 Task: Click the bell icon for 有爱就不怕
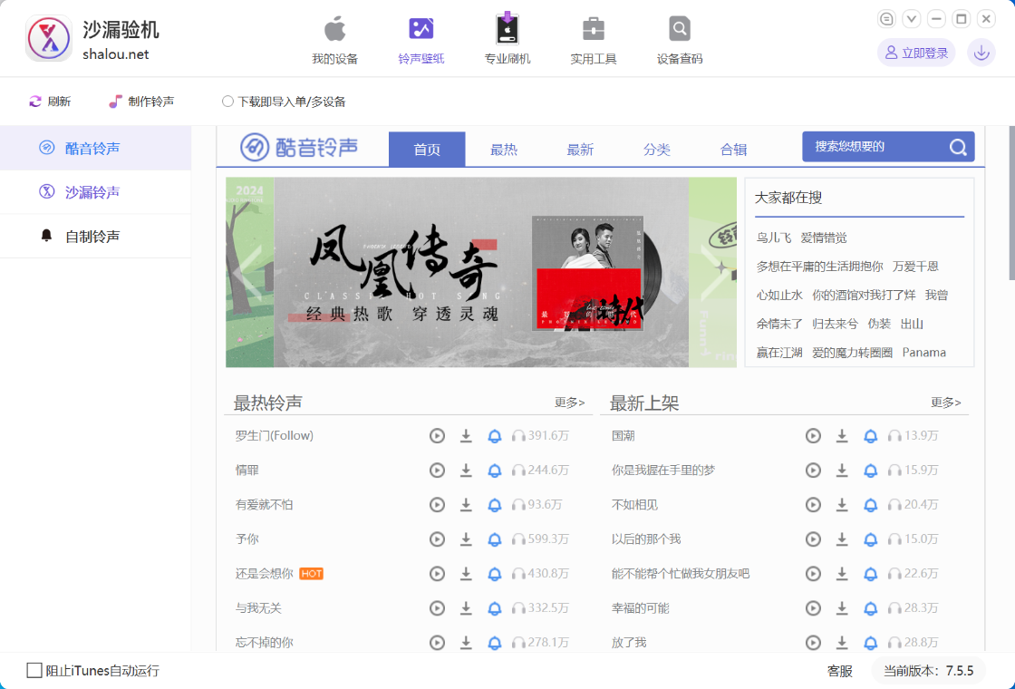pyautogui.click(x=495, y=504)
